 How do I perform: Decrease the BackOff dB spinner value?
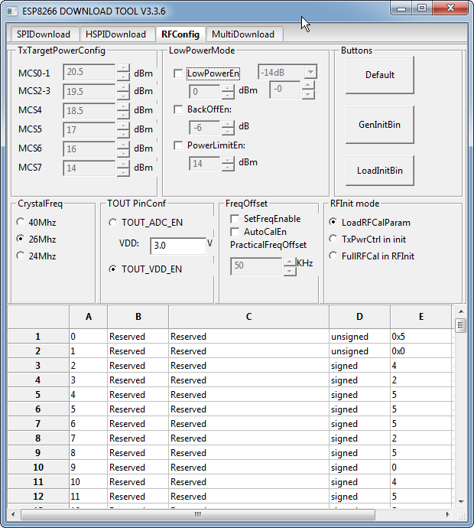228,131
